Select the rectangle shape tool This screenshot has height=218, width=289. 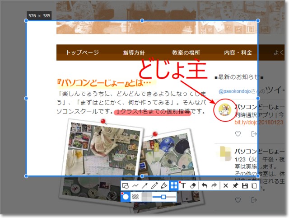(126, 186)
